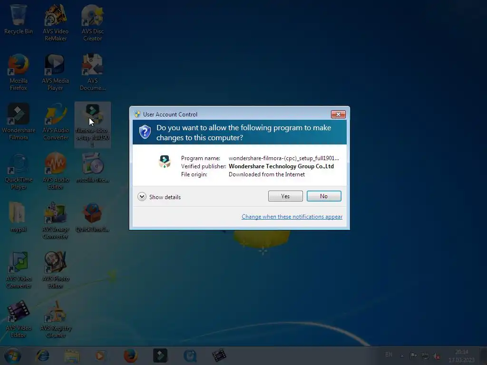The image size is (487, 365).
Task: Select the AVS Video ReMaker desktop icon
Action: (55, 23)
